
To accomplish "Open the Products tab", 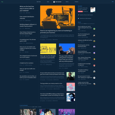I will click(x=76, y=2).
